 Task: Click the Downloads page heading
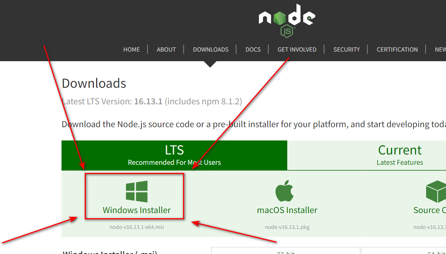pos(94,83)
